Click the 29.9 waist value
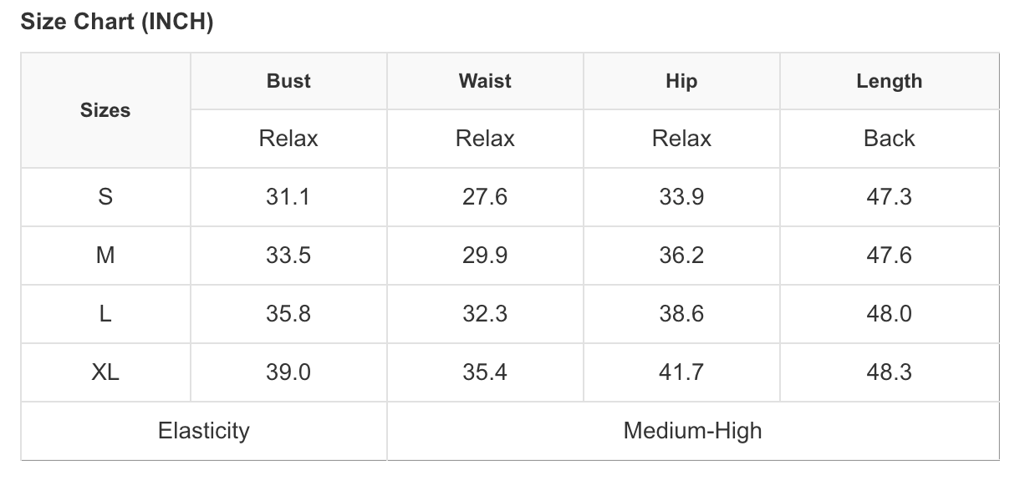This screenshot has width=1025, height=486. click(x=485, y=256)
